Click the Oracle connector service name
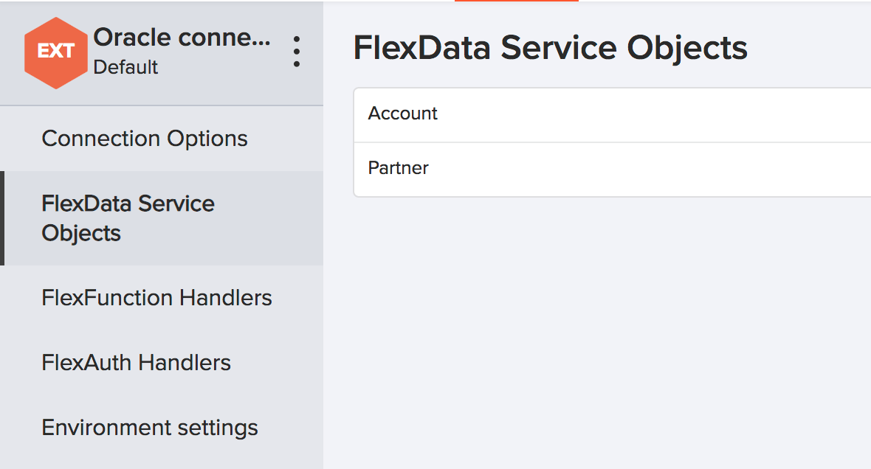This screenshot has height=469, width=871. tap(182, 38)
